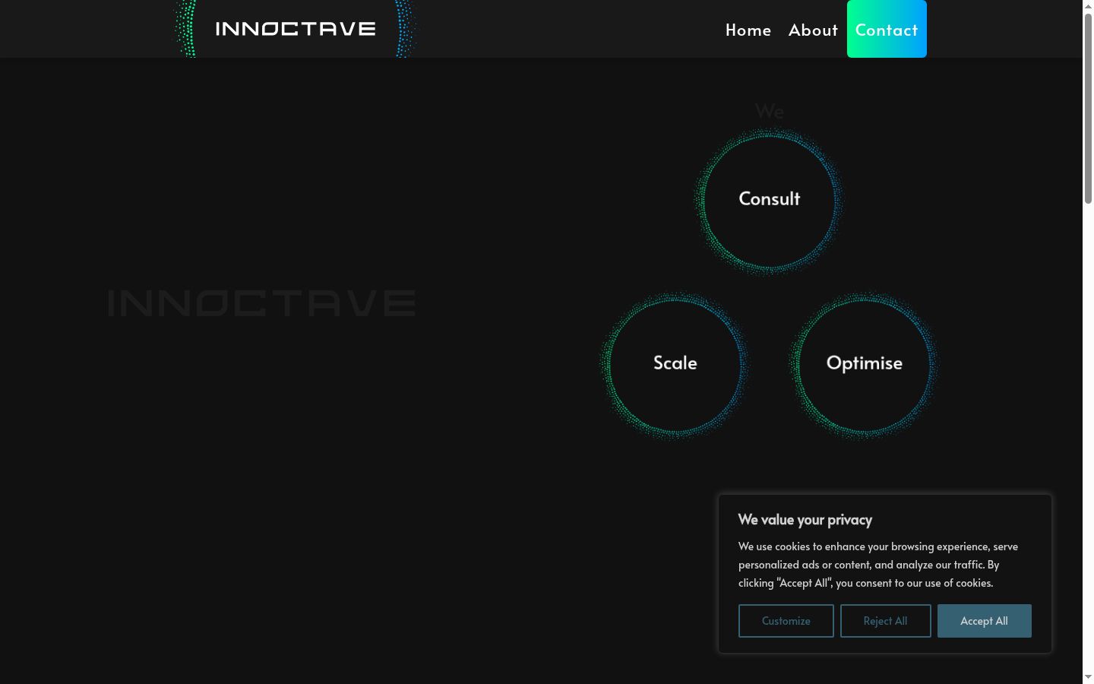Image resolution: width=1094 pixels, height=684 pixels.
Task: Click the page vertical scrollbar thumb
Action: point(1088,108)
